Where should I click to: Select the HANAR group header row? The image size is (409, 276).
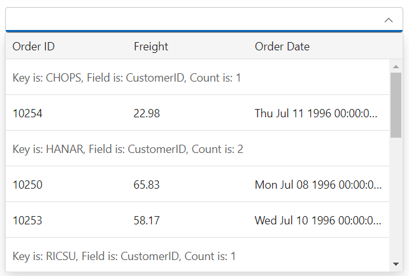coord(197,149)
